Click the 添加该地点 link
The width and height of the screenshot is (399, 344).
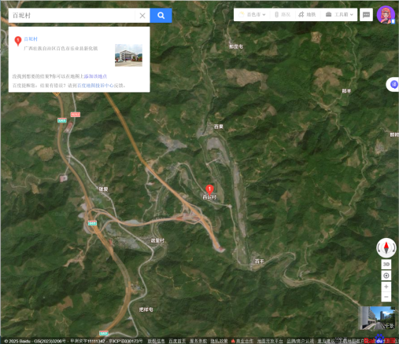pos(95,76)
